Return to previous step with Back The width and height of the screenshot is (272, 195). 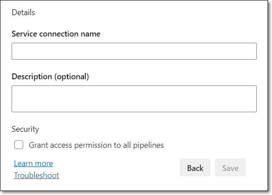point(195,167)
